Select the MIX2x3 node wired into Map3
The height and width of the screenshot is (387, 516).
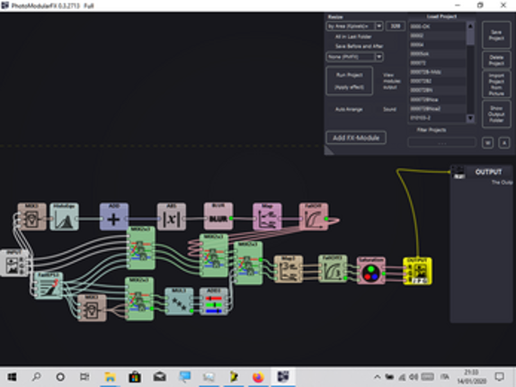pyautogui.click(x=248, y=263)
